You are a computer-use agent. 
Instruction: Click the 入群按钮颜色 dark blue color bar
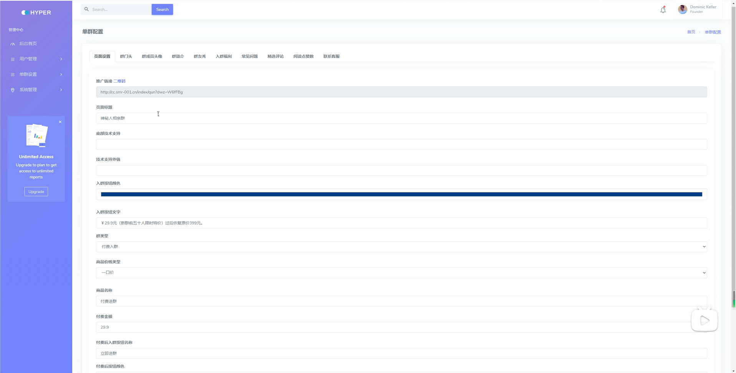pyautogui.click(x=401, y=195)
